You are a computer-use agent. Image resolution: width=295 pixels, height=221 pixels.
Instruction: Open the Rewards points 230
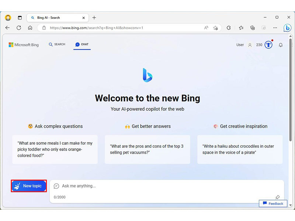[x=259, y=45]
